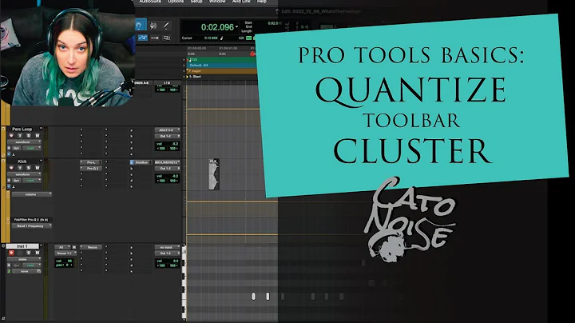Select the Pencil tool
575x323 pixels.
click(166, 26)
